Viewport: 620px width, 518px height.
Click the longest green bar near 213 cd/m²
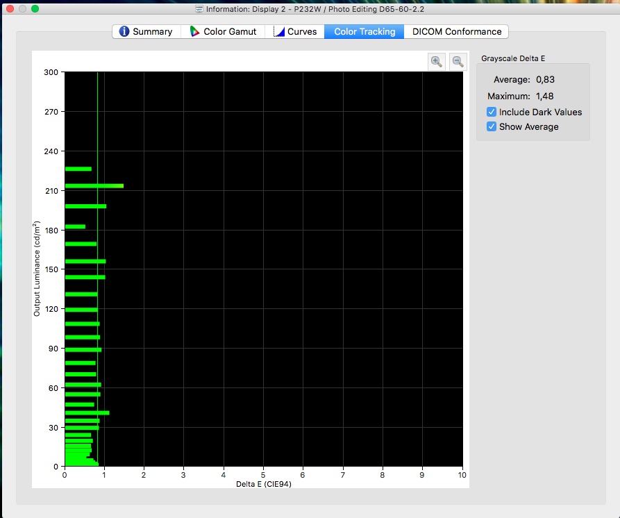click(94, 185)
